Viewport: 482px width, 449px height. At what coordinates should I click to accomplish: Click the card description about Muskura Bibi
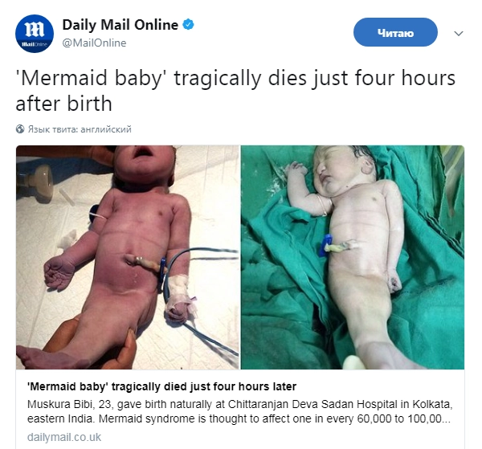coord(239,411)
